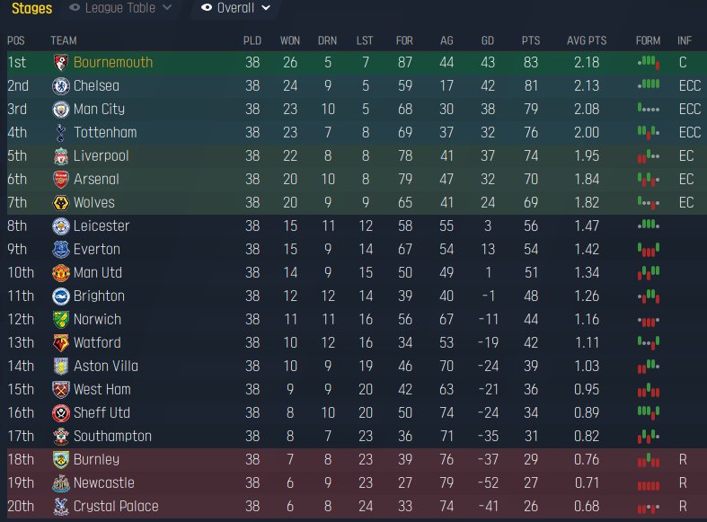The image size is (707, 522).
Task: Click the Norwich club badge icon
Action: 61,320
